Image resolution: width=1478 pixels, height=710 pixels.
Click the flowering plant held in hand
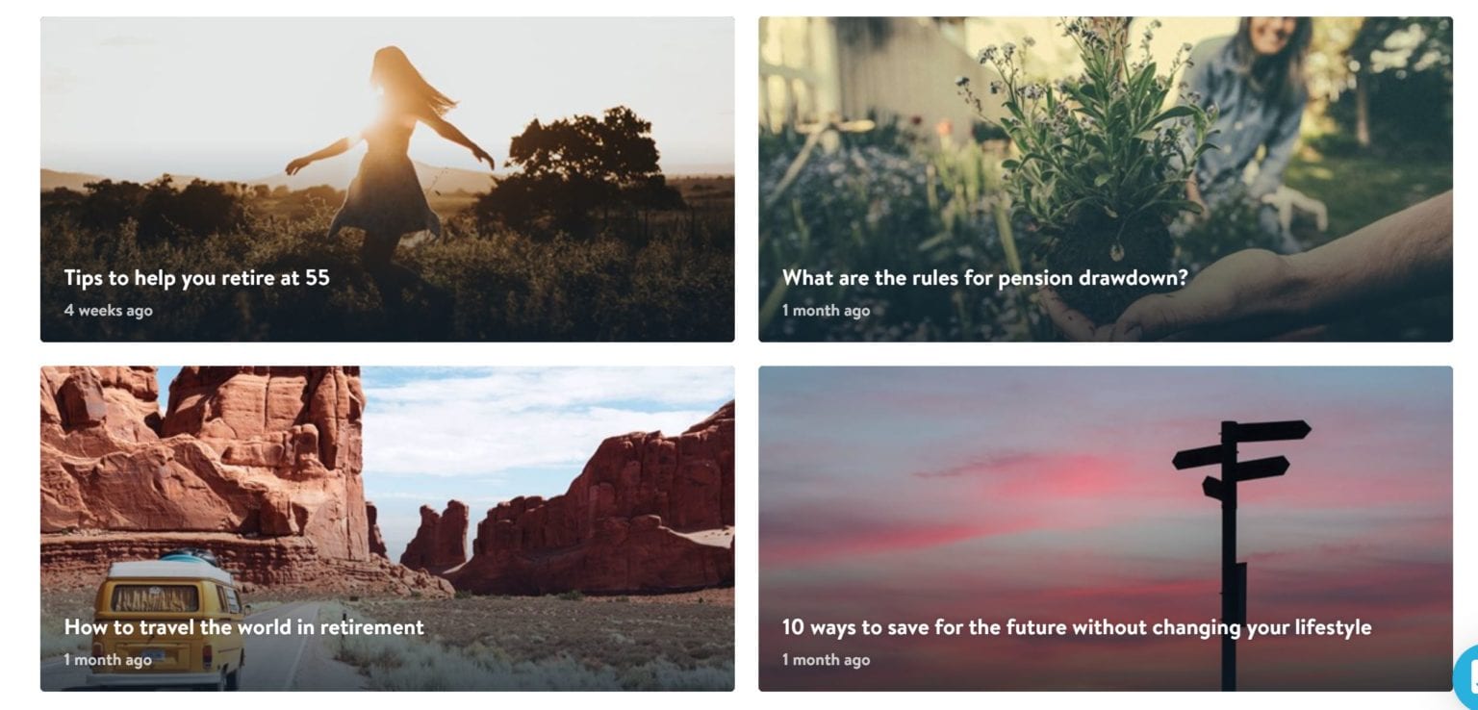pyautogui.click(x=1097, y=144)
